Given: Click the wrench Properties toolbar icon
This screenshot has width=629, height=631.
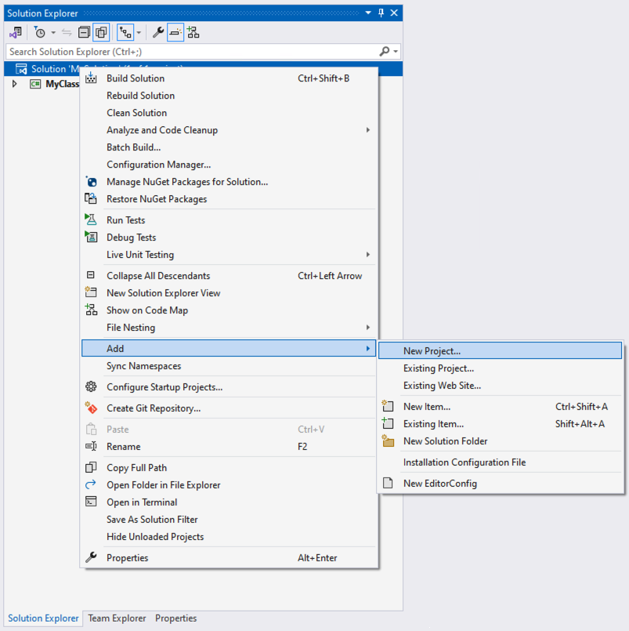Looking at the screenshot, I should click(x=158, y=32).
